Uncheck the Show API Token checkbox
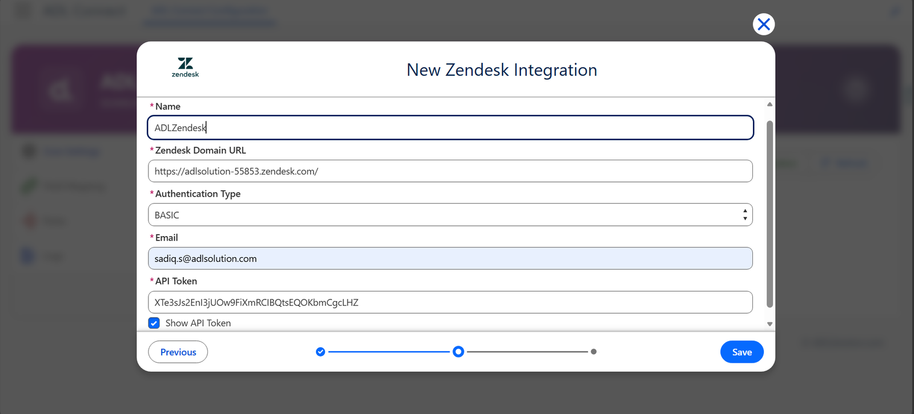 coord(154,323)
